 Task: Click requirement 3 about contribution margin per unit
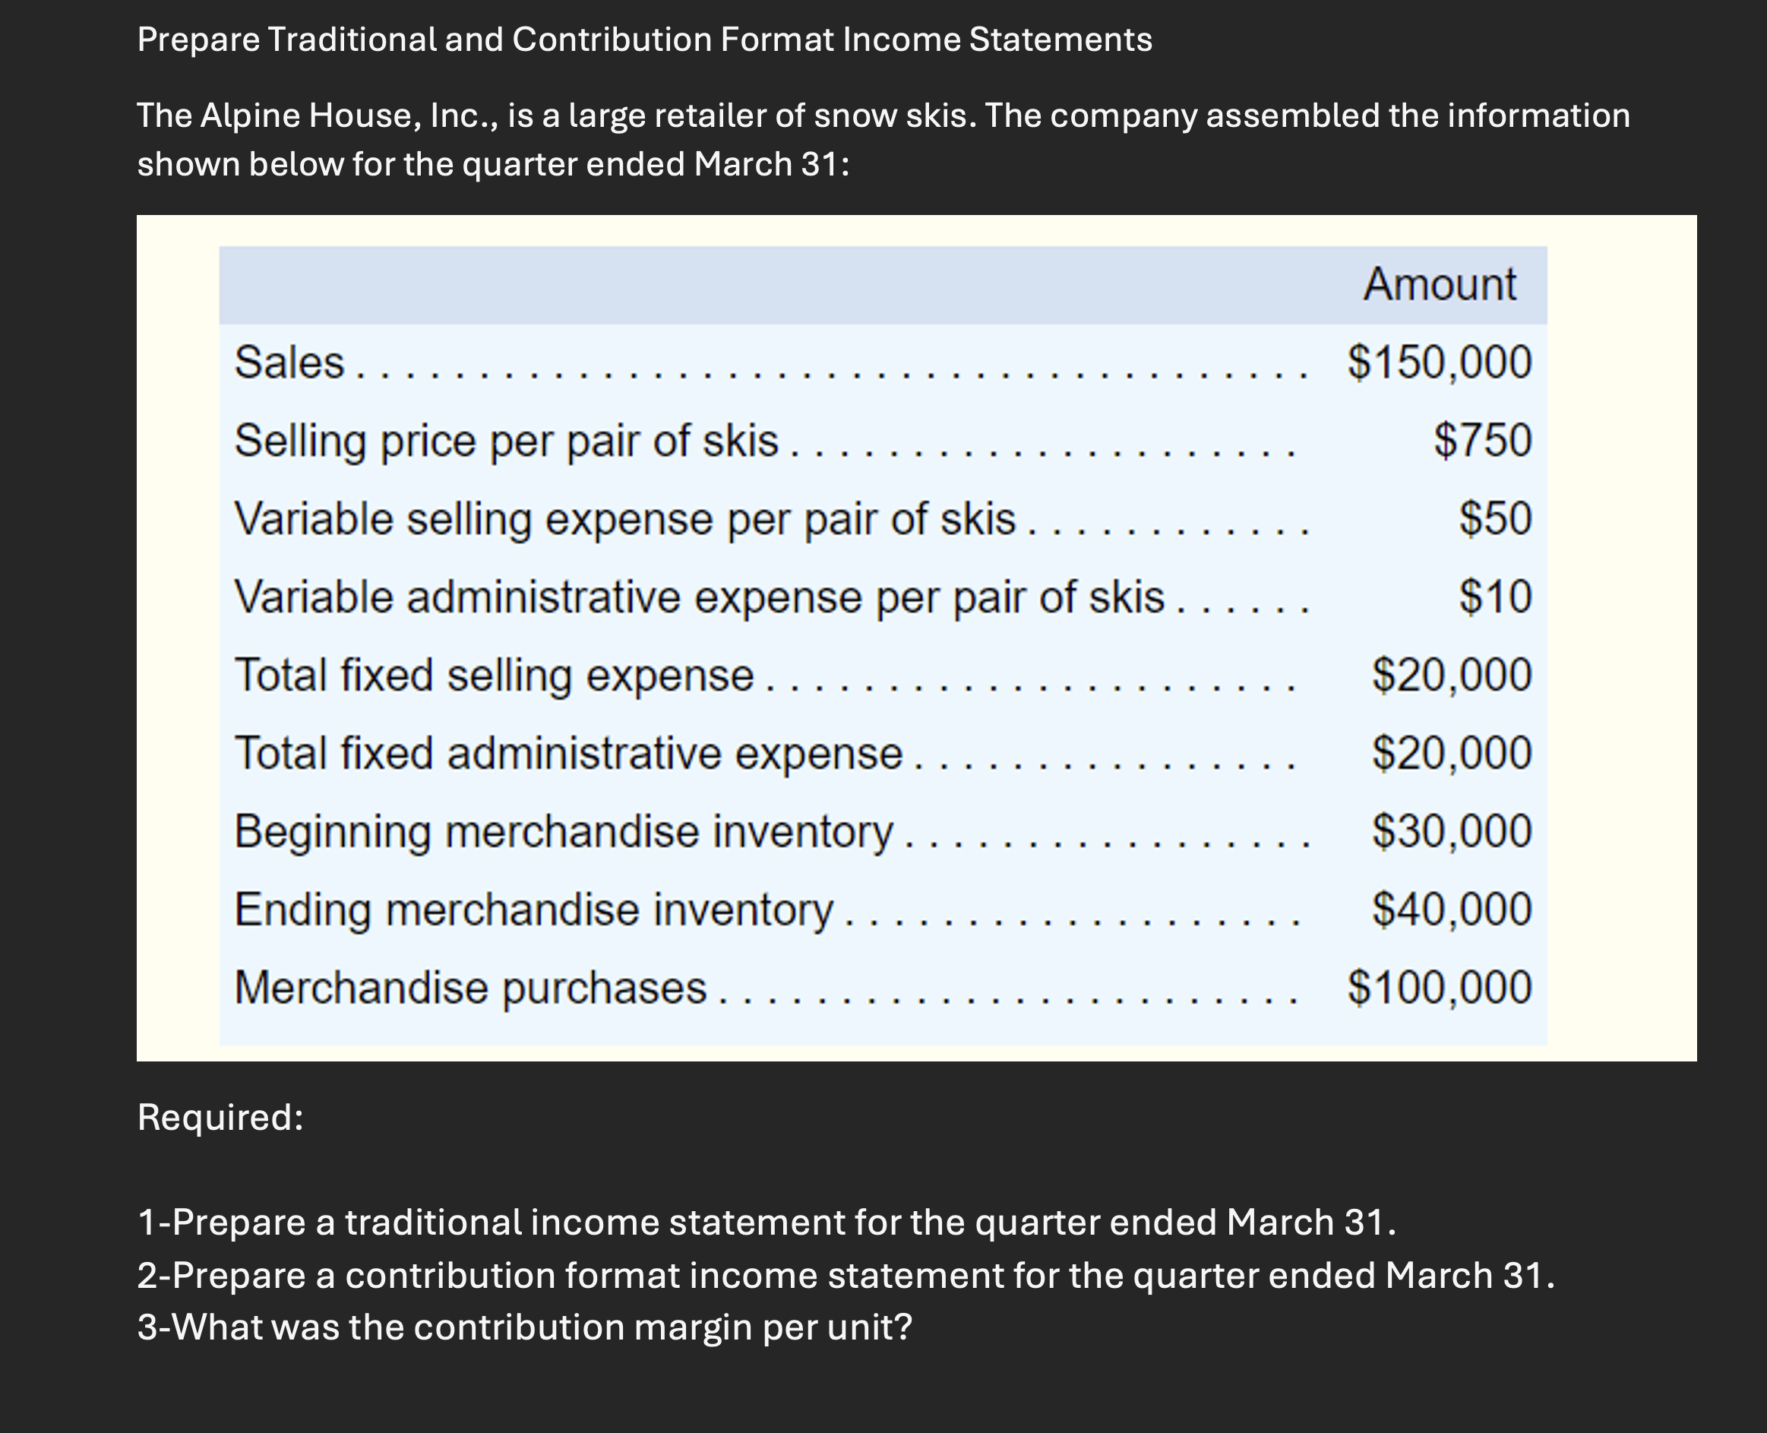tap(525, 1327)
